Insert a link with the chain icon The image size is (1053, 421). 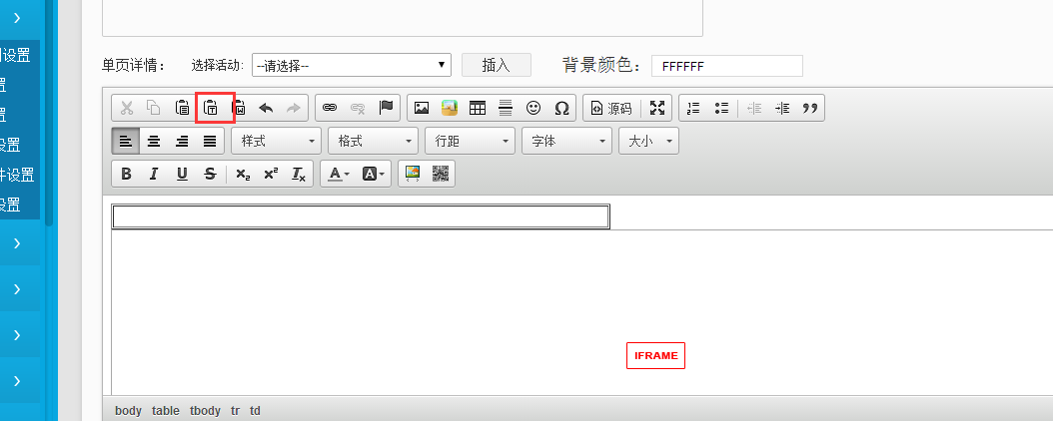[x=330, y=108]
